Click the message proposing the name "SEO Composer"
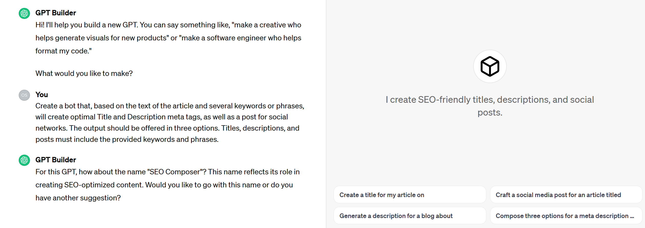Viewport: 645px width, 228px height. click(167, 185)
